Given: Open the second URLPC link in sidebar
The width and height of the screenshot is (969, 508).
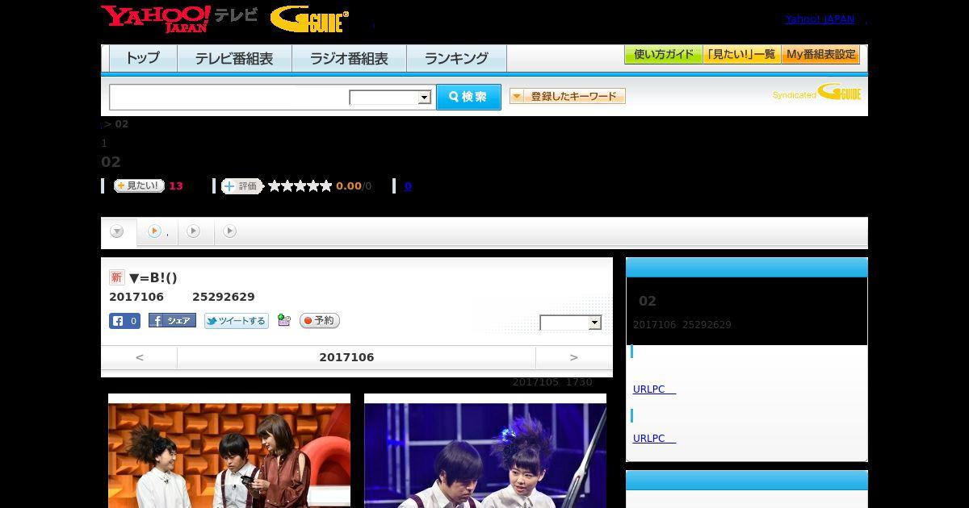Looking at the screenshot, I should tap(654, 439).
